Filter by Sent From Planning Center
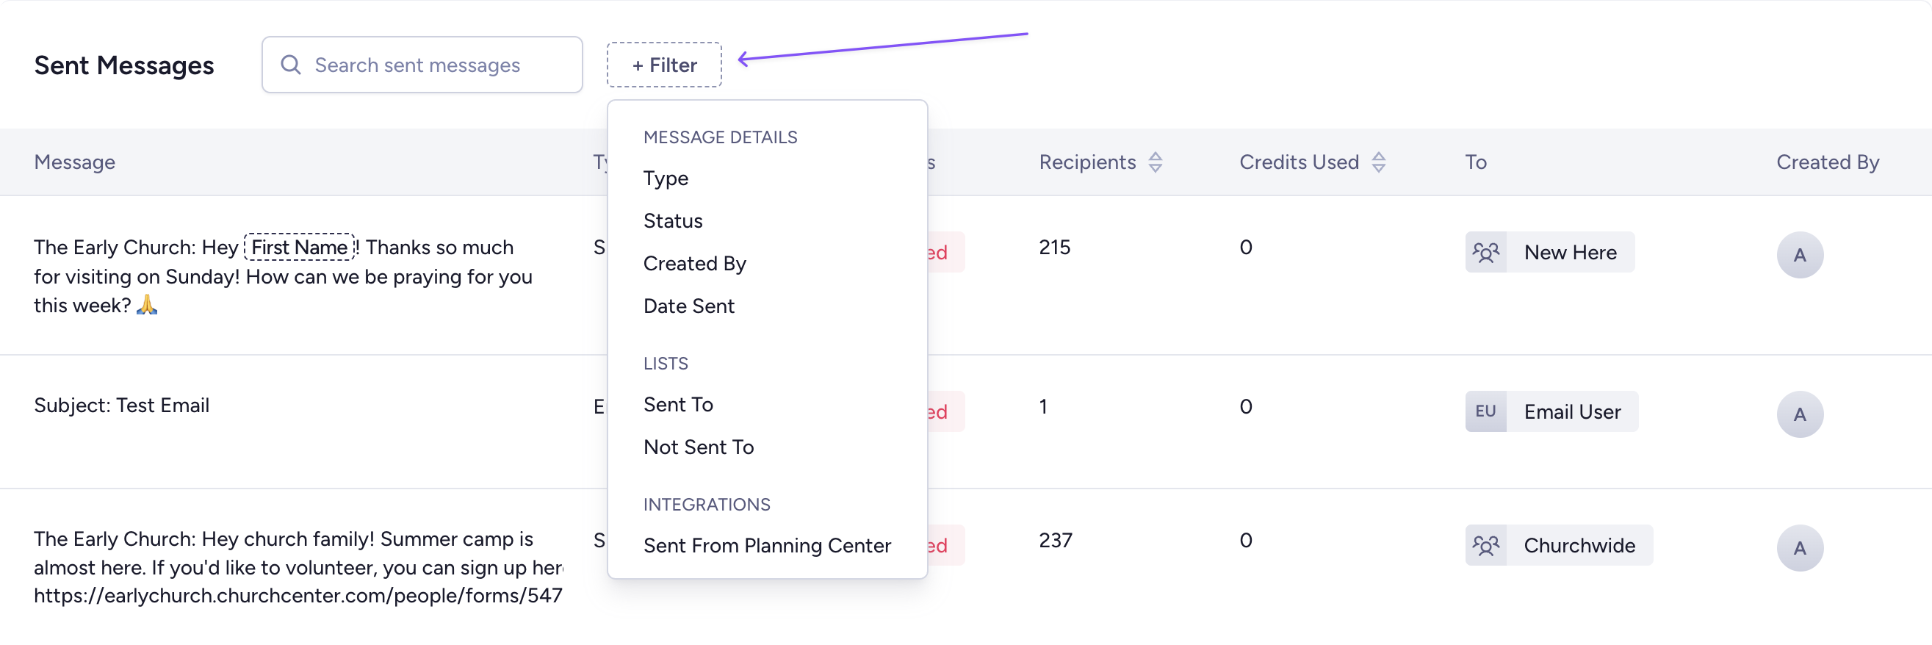The width and height of the screenshot is (1932, 645). point(766,546)
